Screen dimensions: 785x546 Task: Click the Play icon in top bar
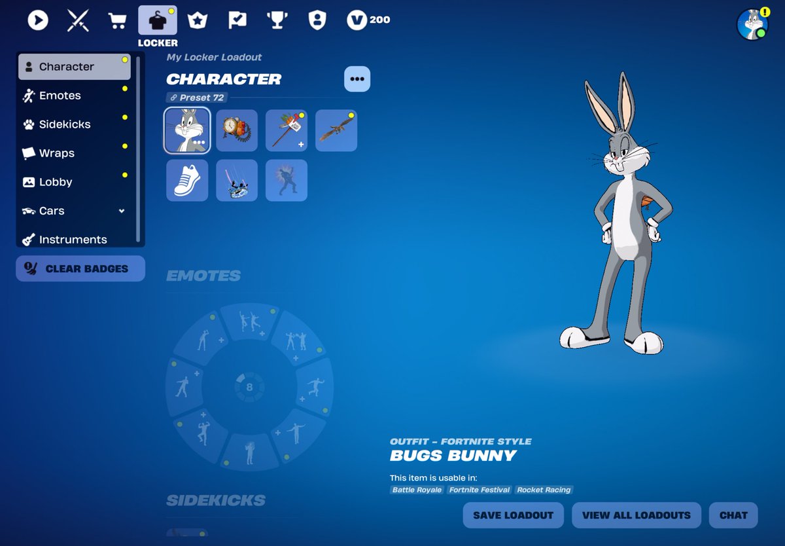pos(38,20)
